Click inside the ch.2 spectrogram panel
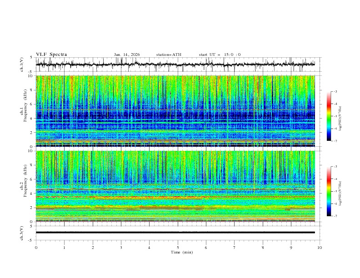The image size is (360, 278). coord(175,186)
